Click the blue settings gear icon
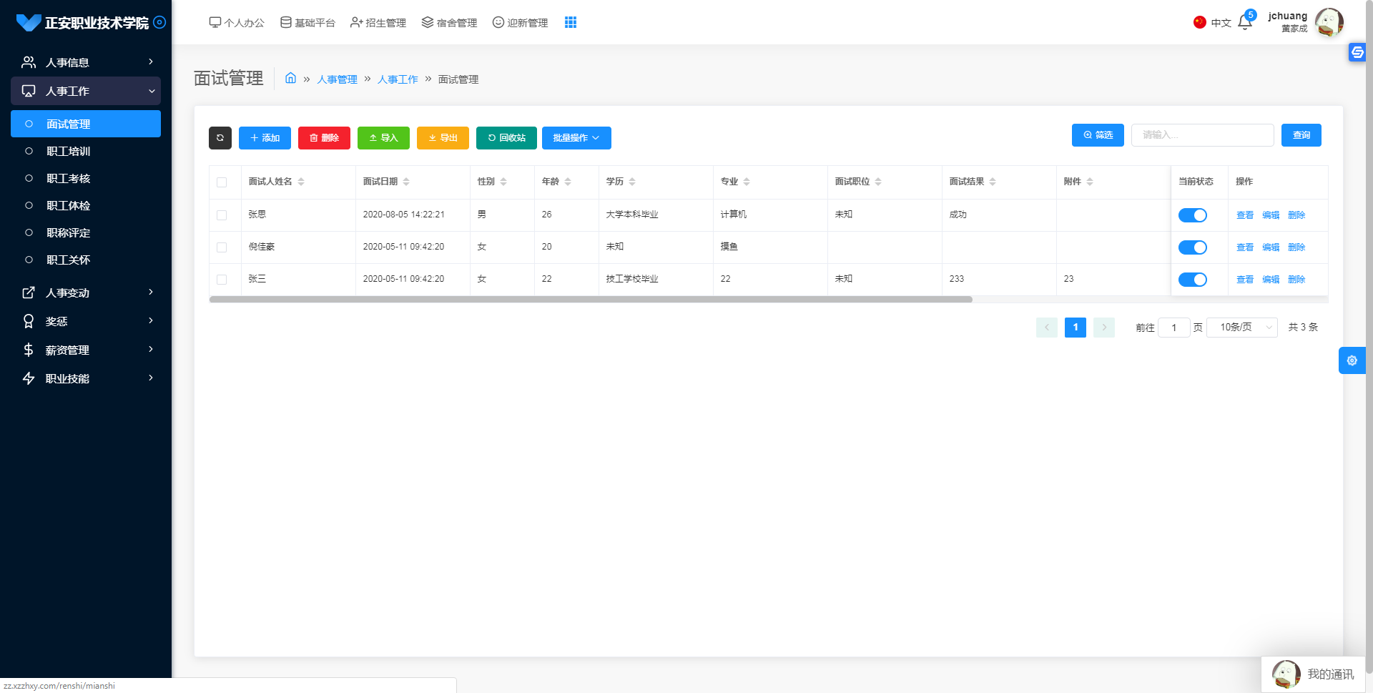1373x693 pixels. (1352, 360)
